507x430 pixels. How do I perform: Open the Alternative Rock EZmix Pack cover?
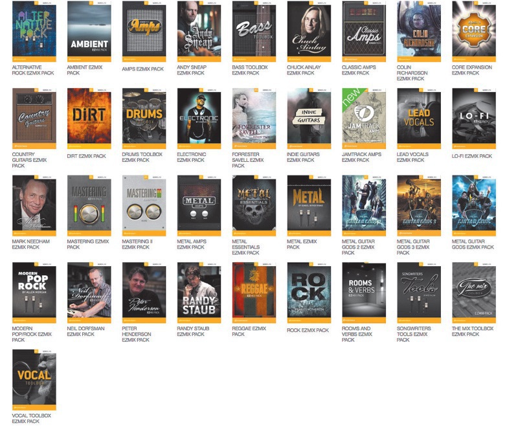[x=34, y=32]
